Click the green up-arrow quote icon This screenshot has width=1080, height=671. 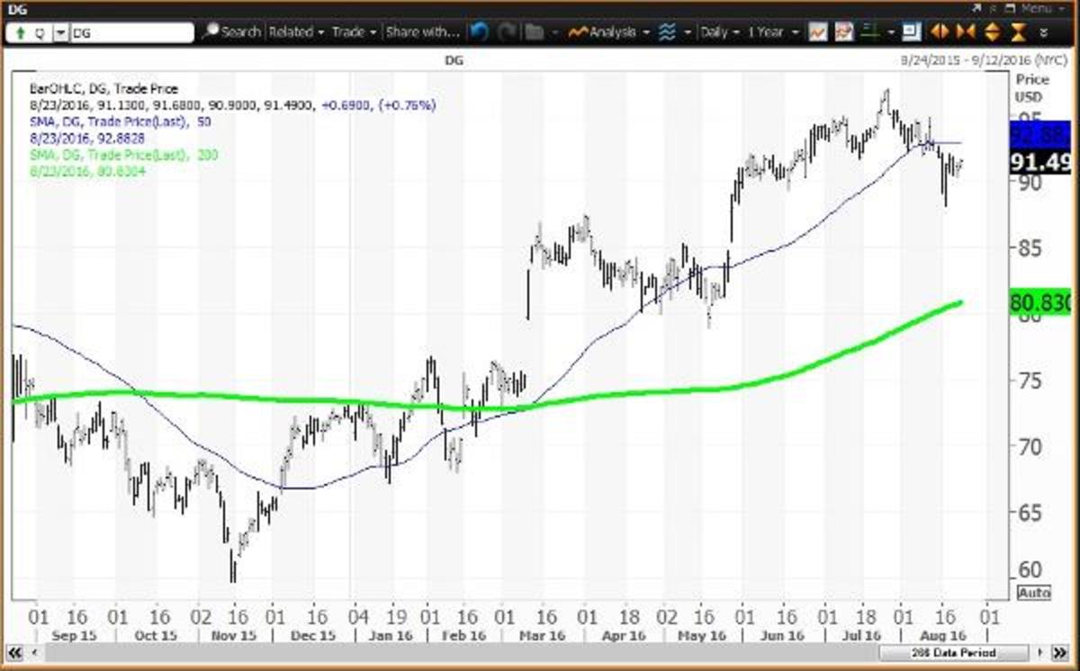(x=20, y=32)
